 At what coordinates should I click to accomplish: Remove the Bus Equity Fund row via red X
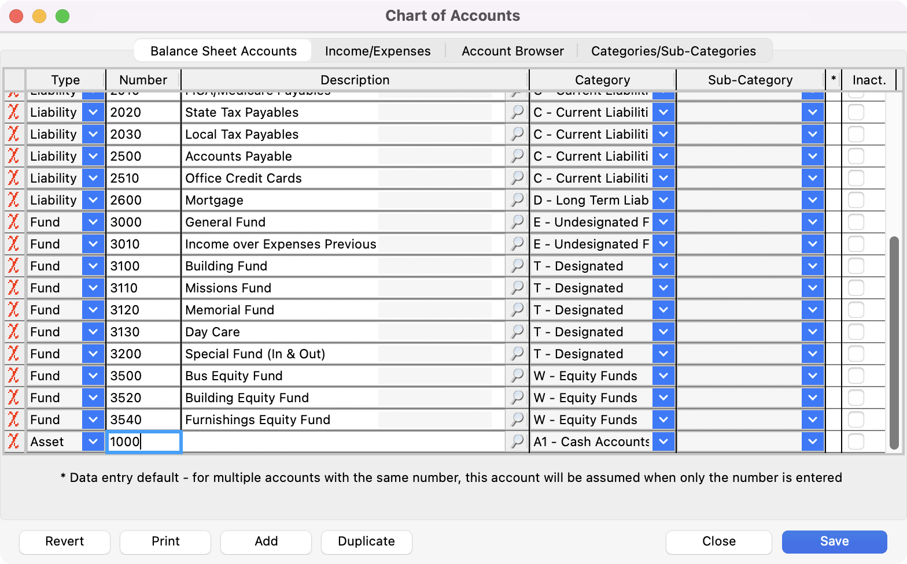[x=13, y=376]
